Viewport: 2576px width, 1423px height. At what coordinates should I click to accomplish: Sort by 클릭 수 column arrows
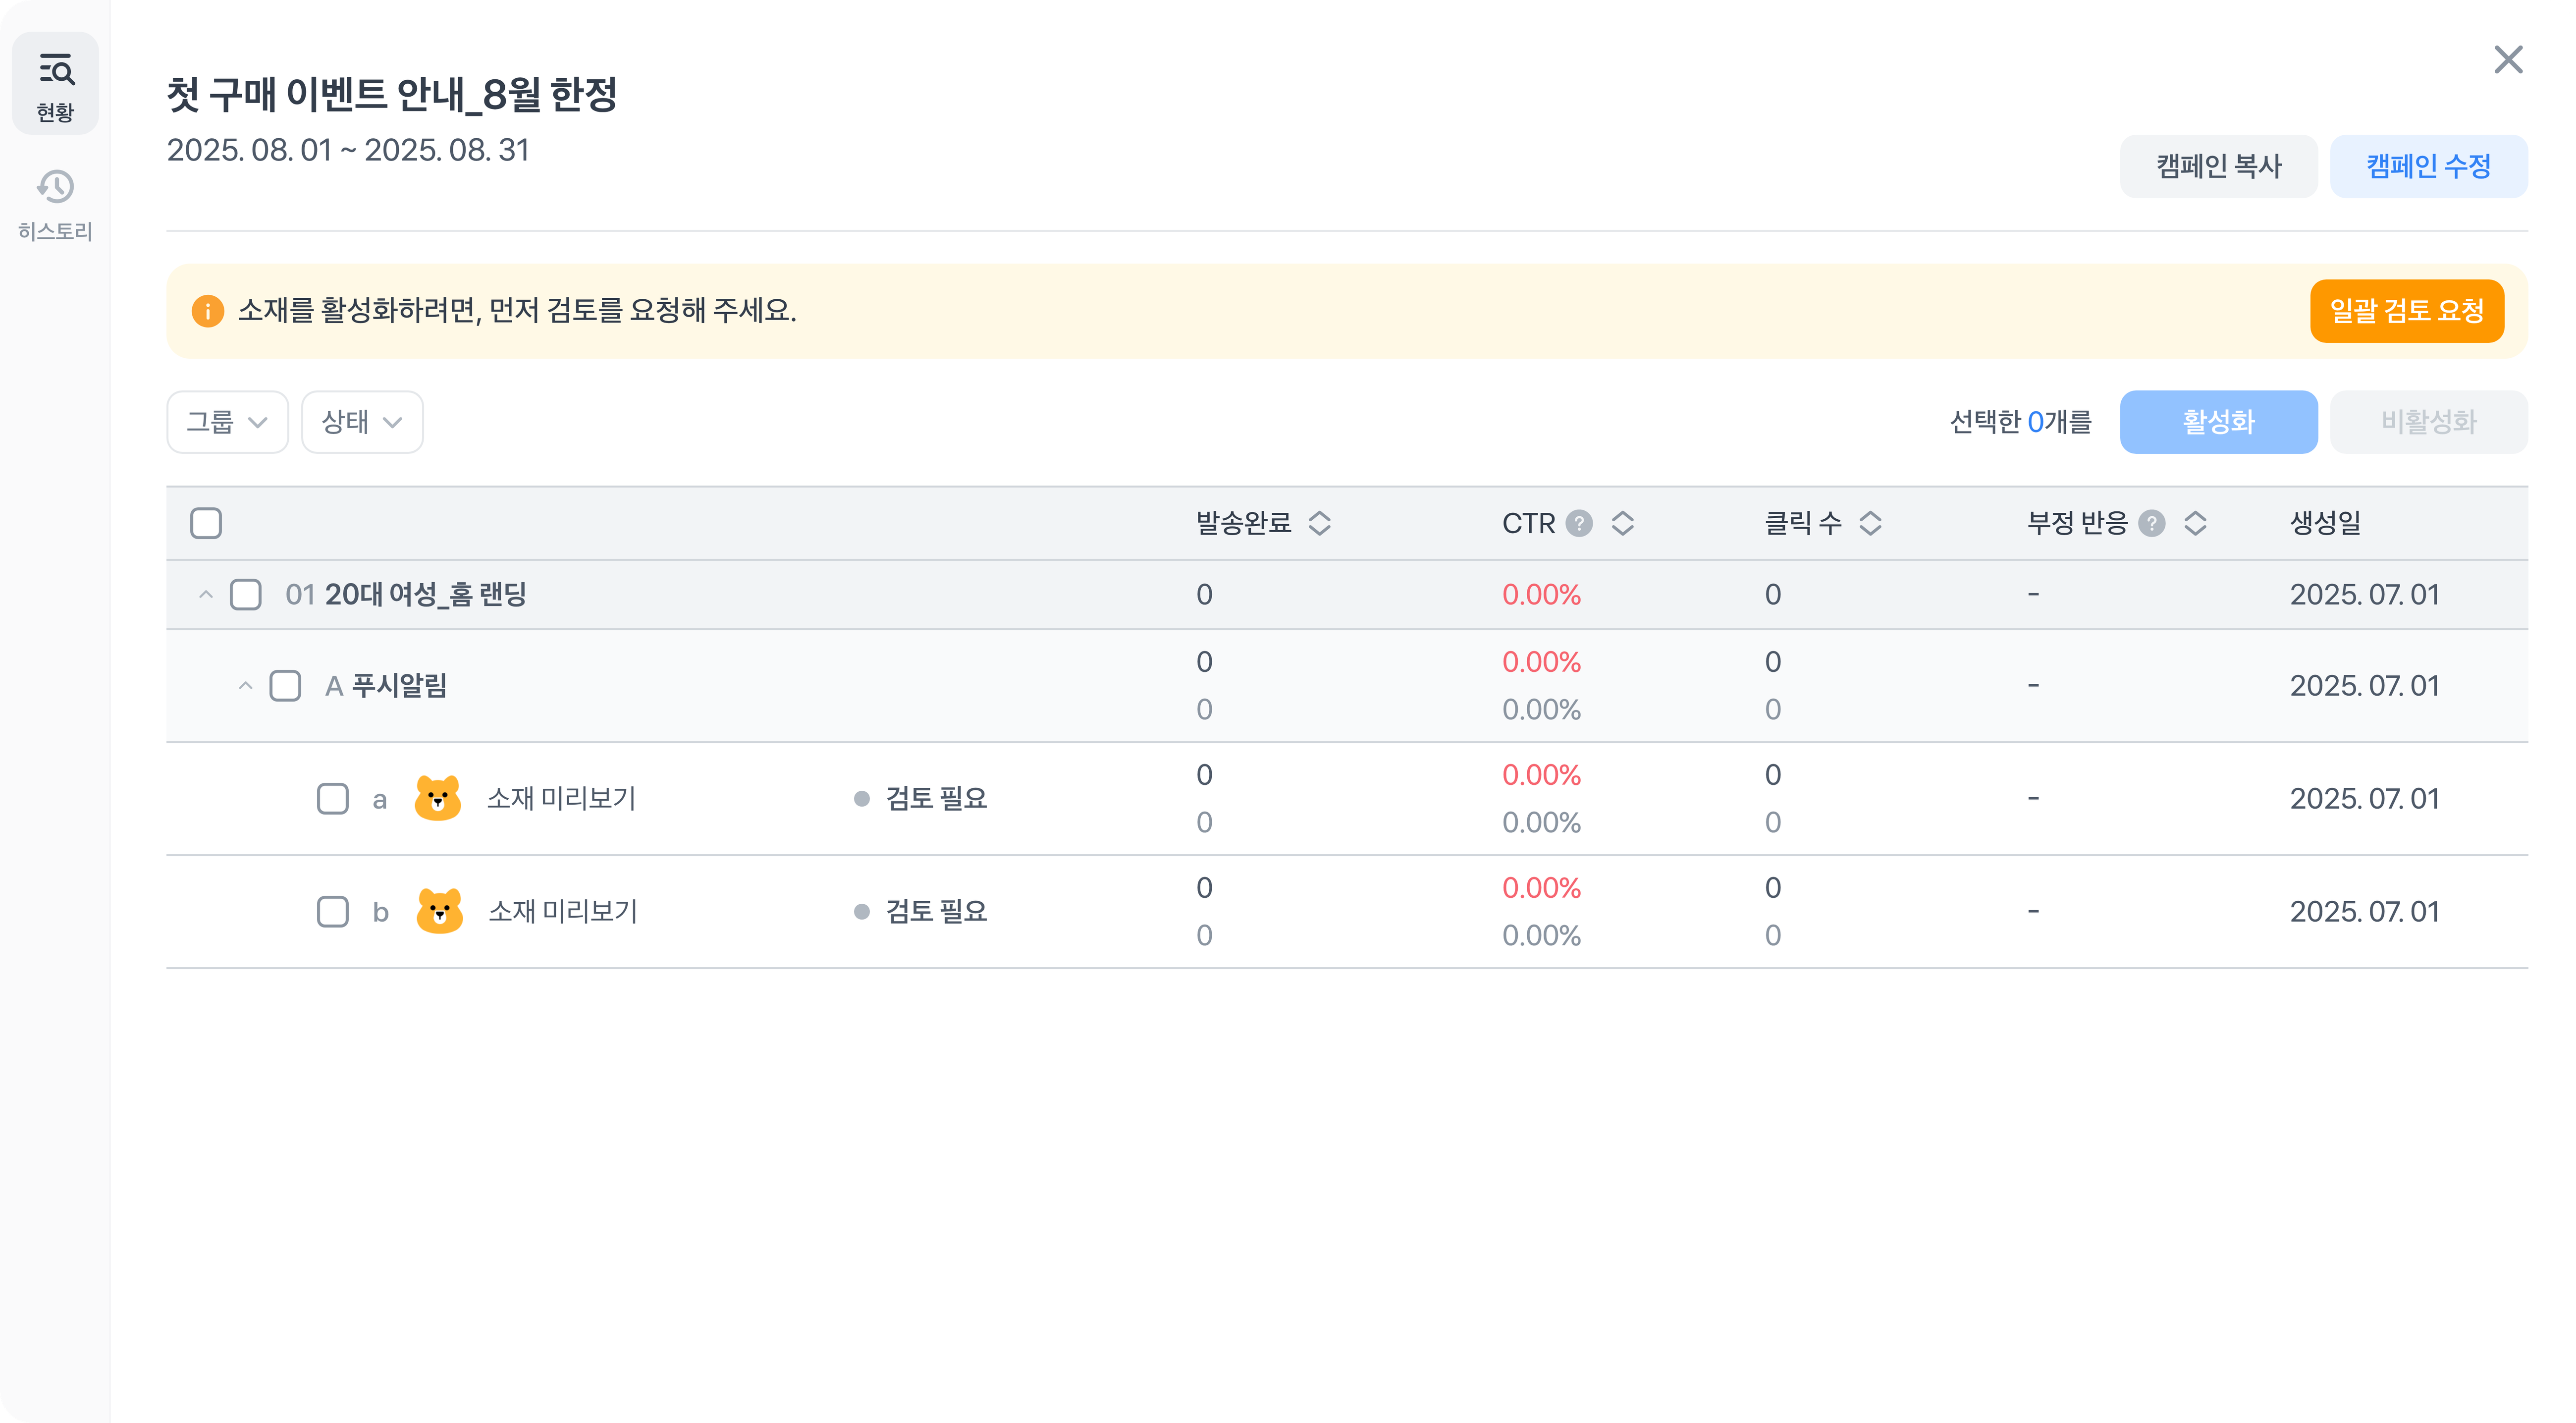1870,523
